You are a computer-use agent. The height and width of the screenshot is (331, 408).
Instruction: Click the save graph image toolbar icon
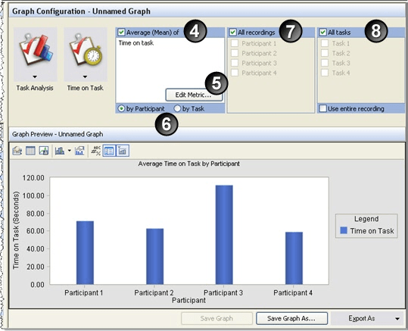pyautogui.click(x=44, y=151)
